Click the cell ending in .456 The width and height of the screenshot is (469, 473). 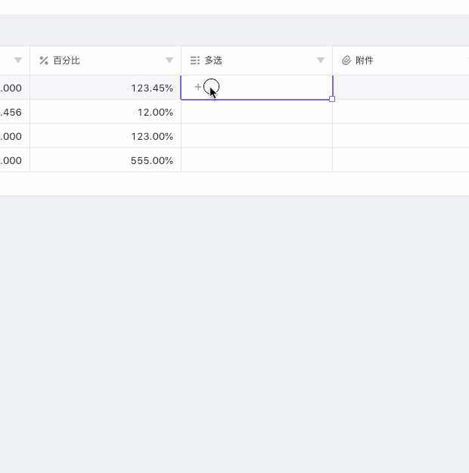pos(15,112)
